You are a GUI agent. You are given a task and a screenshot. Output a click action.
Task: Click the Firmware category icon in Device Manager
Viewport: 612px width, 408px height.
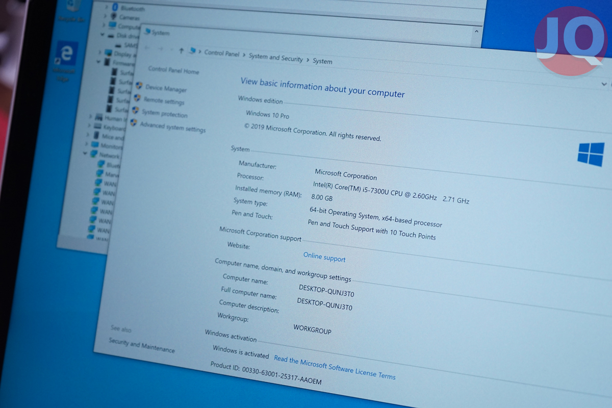(x=107, y=62)
